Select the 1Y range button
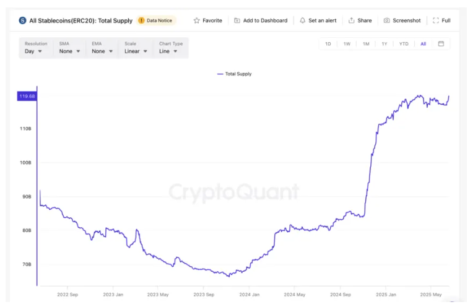This screenshot has height=307, width=470. coord(385,44)
